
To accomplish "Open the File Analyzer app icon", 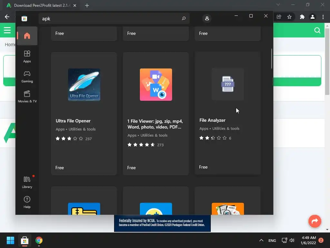I will coord(228,84).
